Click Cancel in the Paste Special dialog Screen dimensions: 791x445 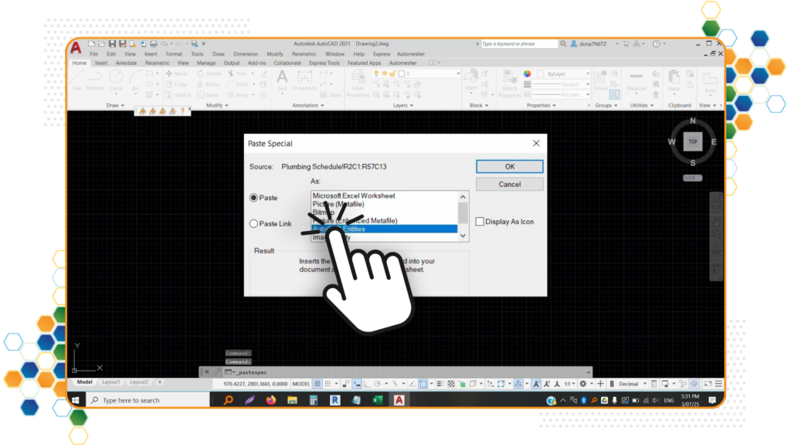pyautogui.click(x=509, y=185)
